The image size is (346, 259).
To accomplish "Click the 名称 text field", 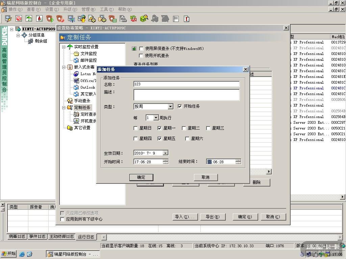I will click(187, 84).
